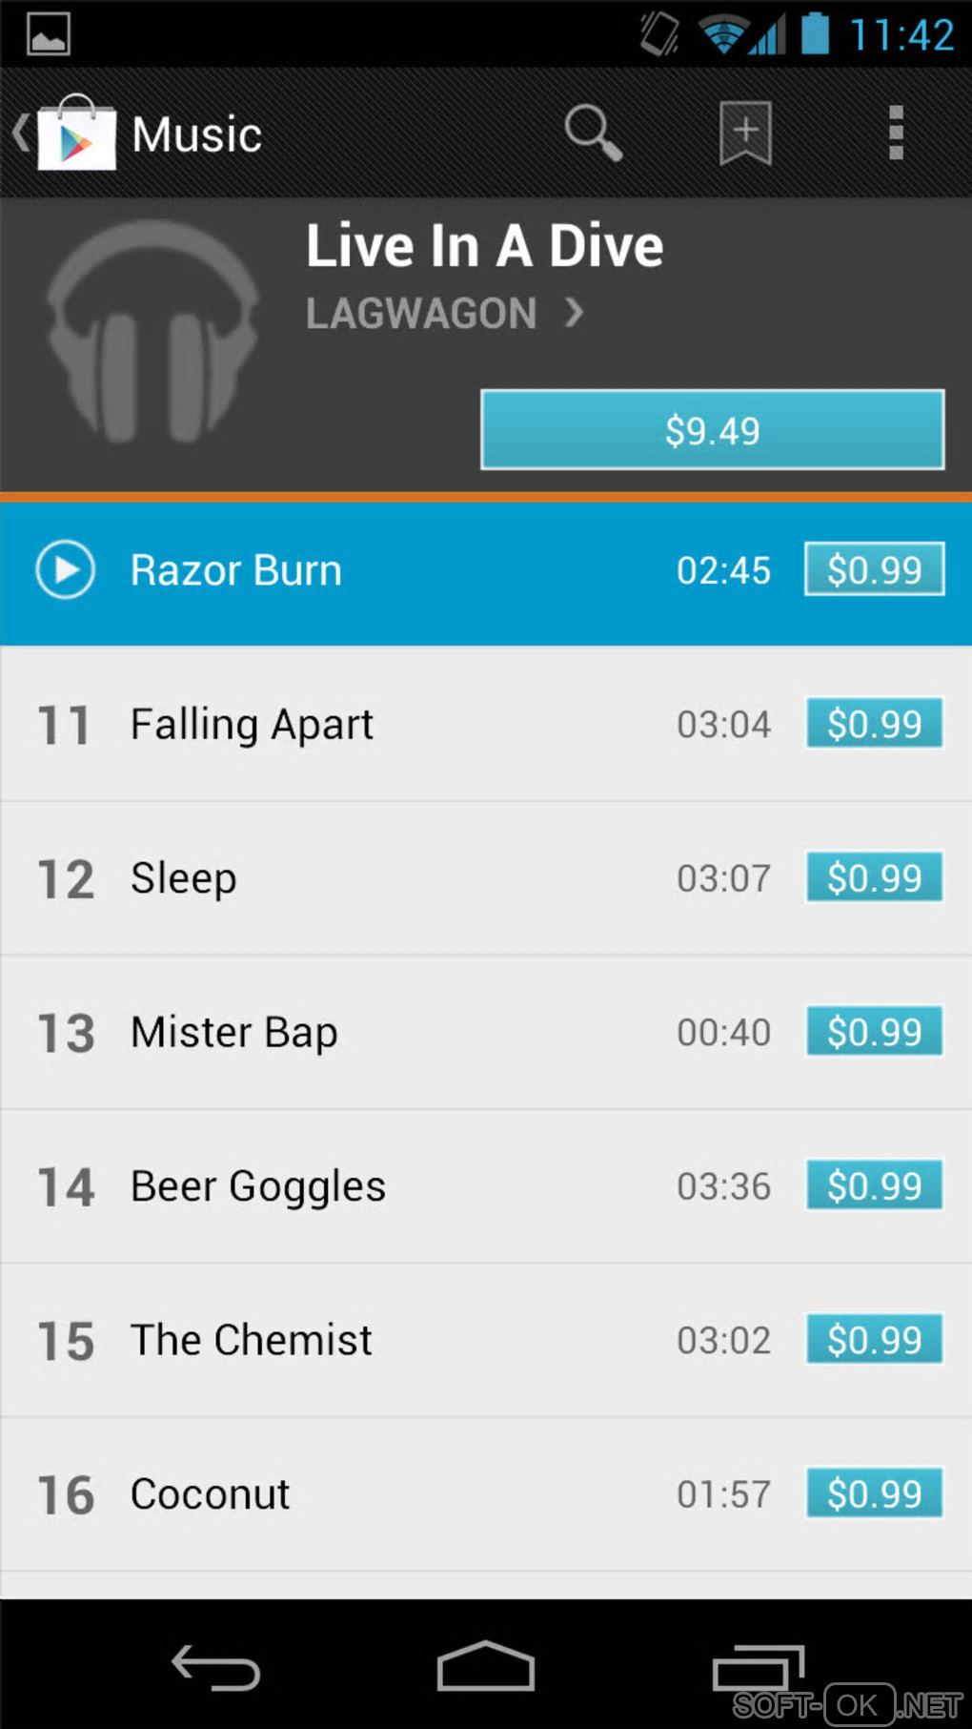Screen dimensions: 972x1729
Task: Buy Beer Goggles for $0.99
Action: click(875, 1185)
